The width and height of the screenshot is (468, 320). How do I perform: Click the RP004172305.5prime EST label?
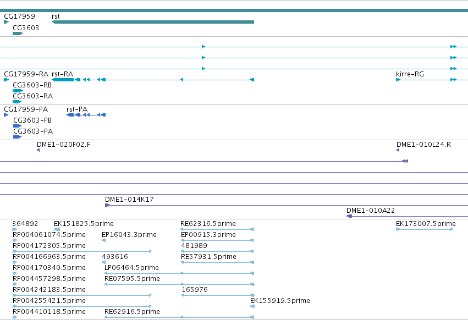tap(49, 246)
